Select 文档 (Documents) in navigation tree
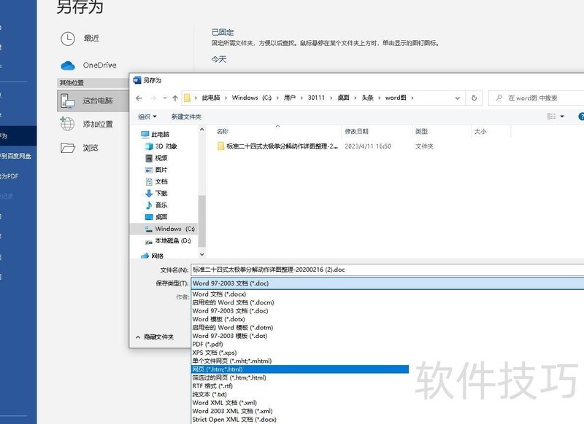The height and width of the screenshot is (424, 584). 156,181
